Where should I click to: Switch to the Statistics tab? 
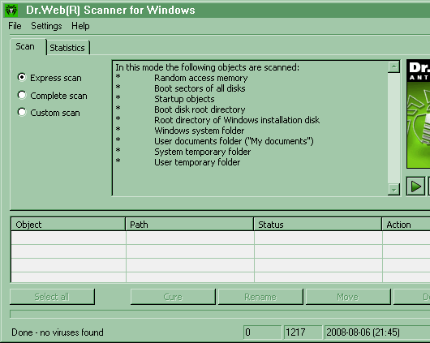pyautogui.click(x=67, y=48)
